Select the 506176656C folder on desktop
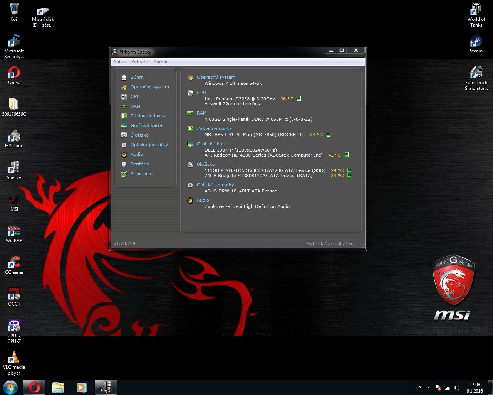Image resolution: width=493 pixels, height=395 pixels. (14, 107)
